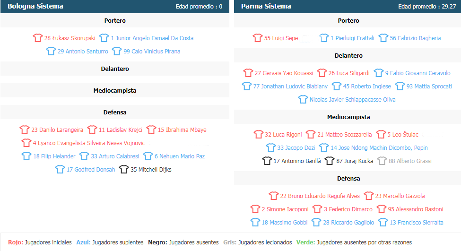The height and width of the screenshot is (251, 461).
Task: Open Lyanco Evangelista Silveira Neves Vojnovic profile
Action: tap(89, 143)
